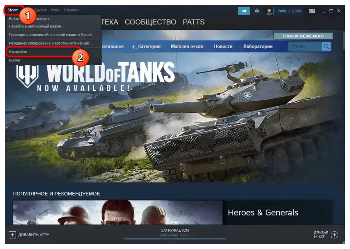This screenshot has height=249, width=350.
Task: Click the announcements megaphone icon
Action: 244,11
